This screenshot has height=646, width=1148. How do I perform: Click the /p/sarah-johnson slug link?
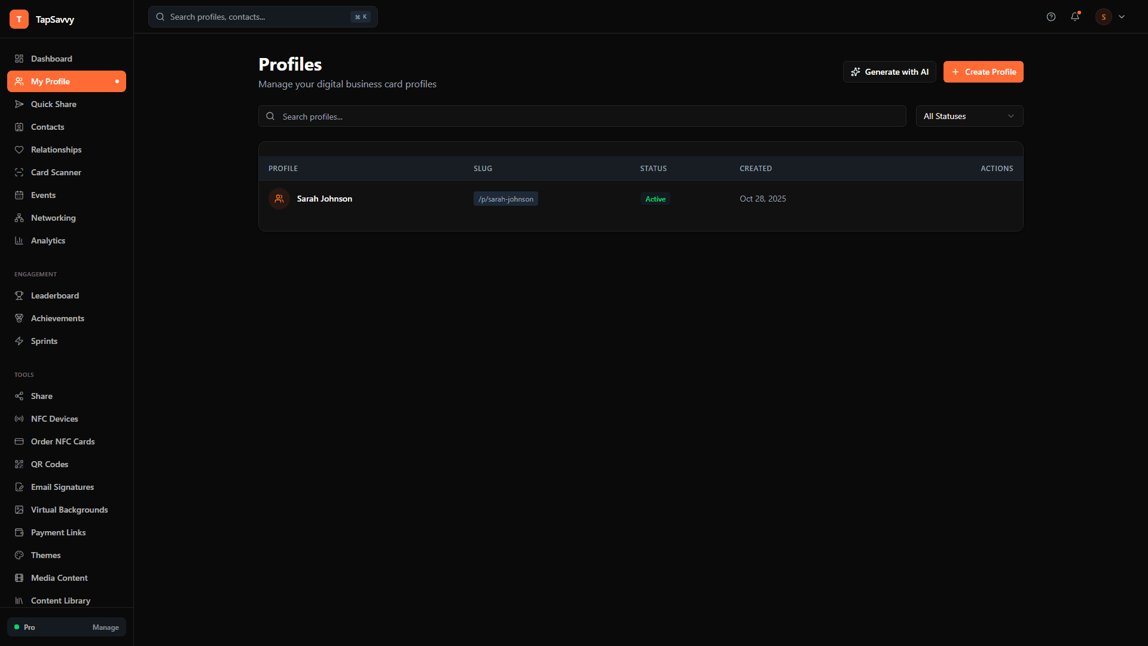[506, 199]
